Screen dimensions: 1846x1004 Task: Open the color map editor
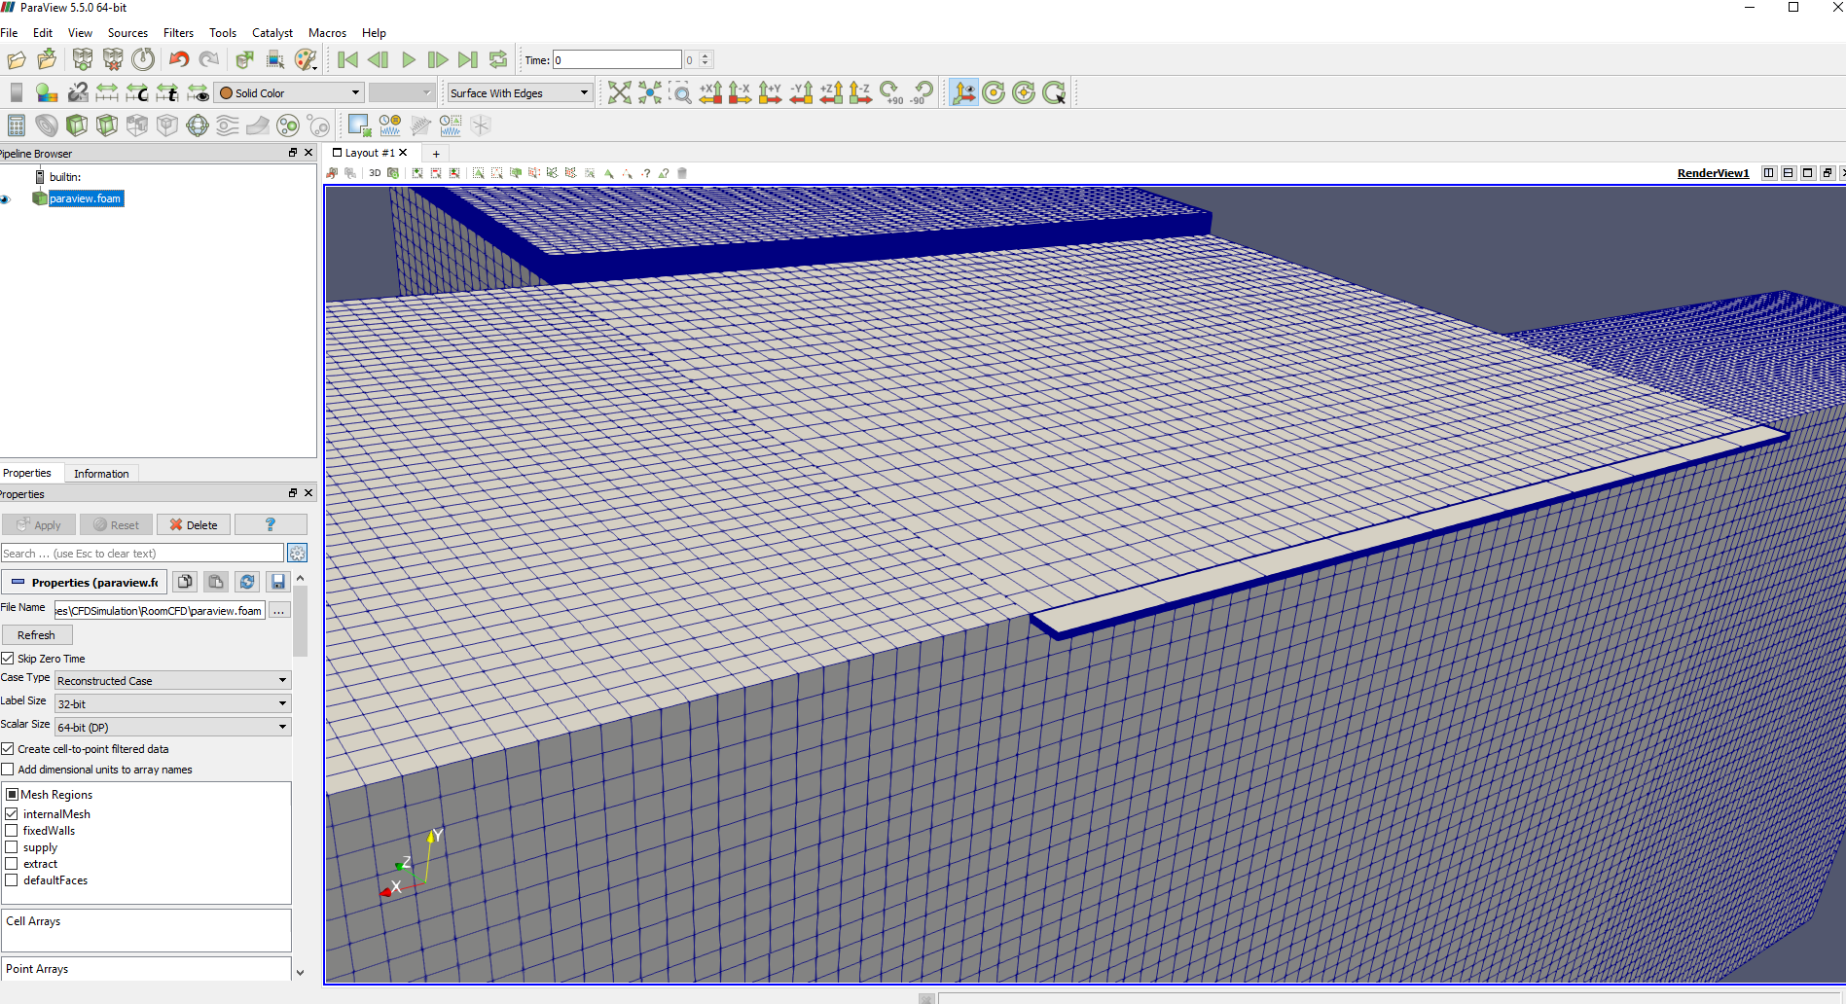point(47,92)
